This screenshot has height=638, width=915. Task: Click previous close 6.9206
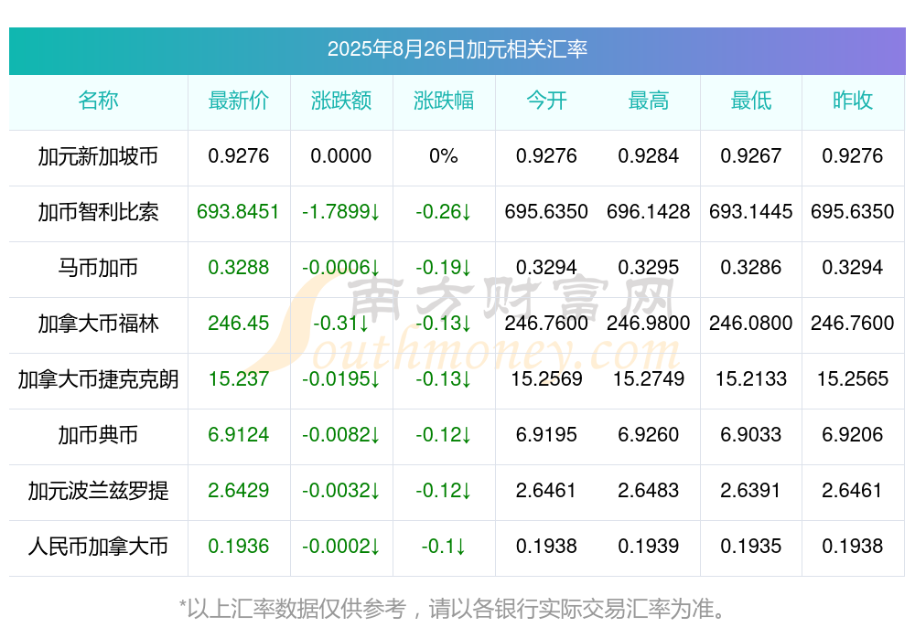[x=853, y=435]
